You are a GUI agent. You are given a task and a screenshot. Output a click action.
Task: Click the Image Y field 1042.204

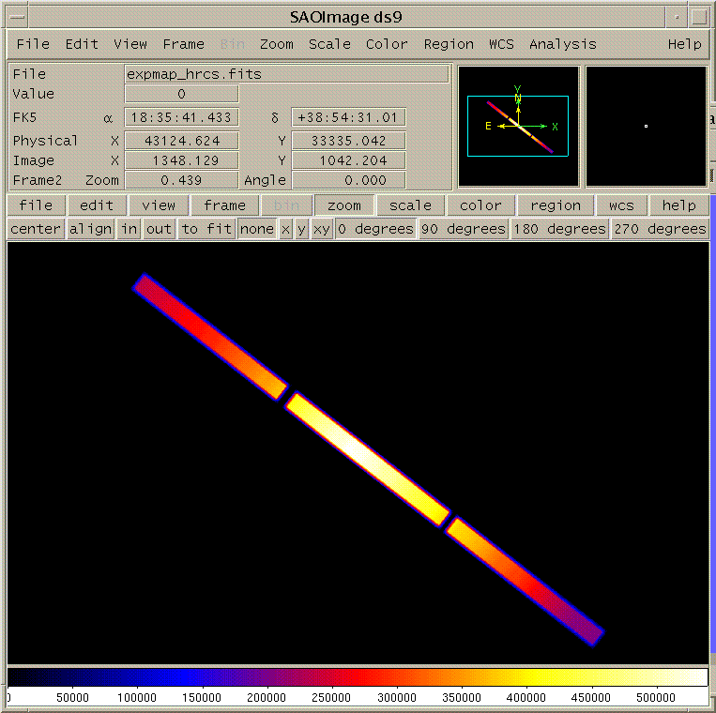348,160
